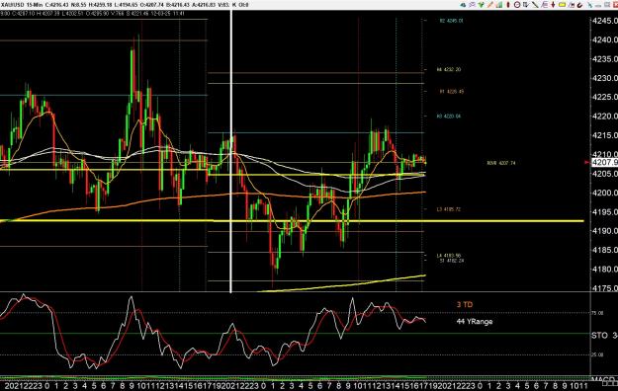Image resolution: width=618 pixels, height=391 pixels.
Task: Click the L3 4195 pivot label
Action: click(449, 209)
